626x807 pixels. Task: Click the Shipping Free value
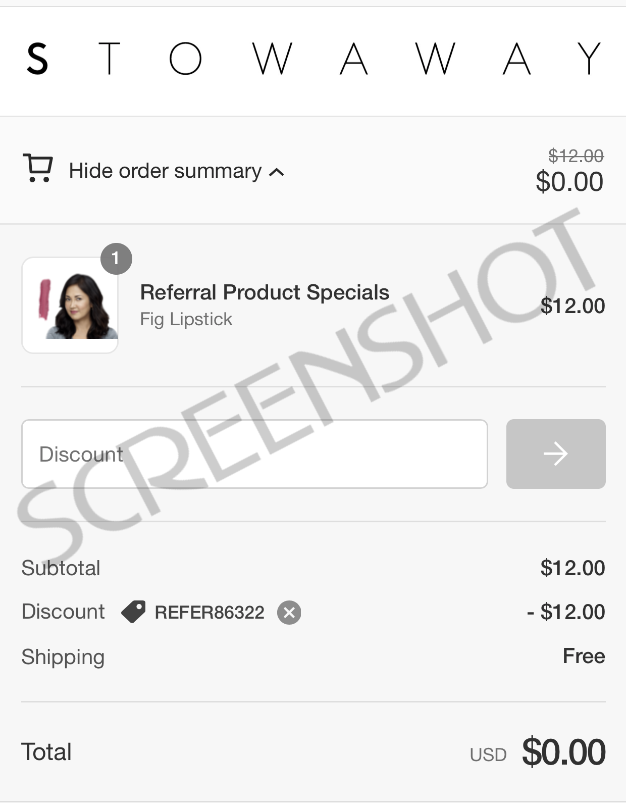click(x=584, y=656)
